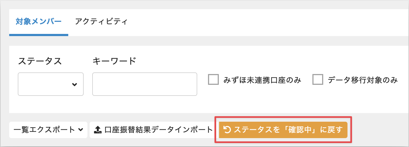The width and height of the screenshot is (409, 147).
Task: Enable the データ移行対象のみ checkbox
Action: [x=318, y=80]
